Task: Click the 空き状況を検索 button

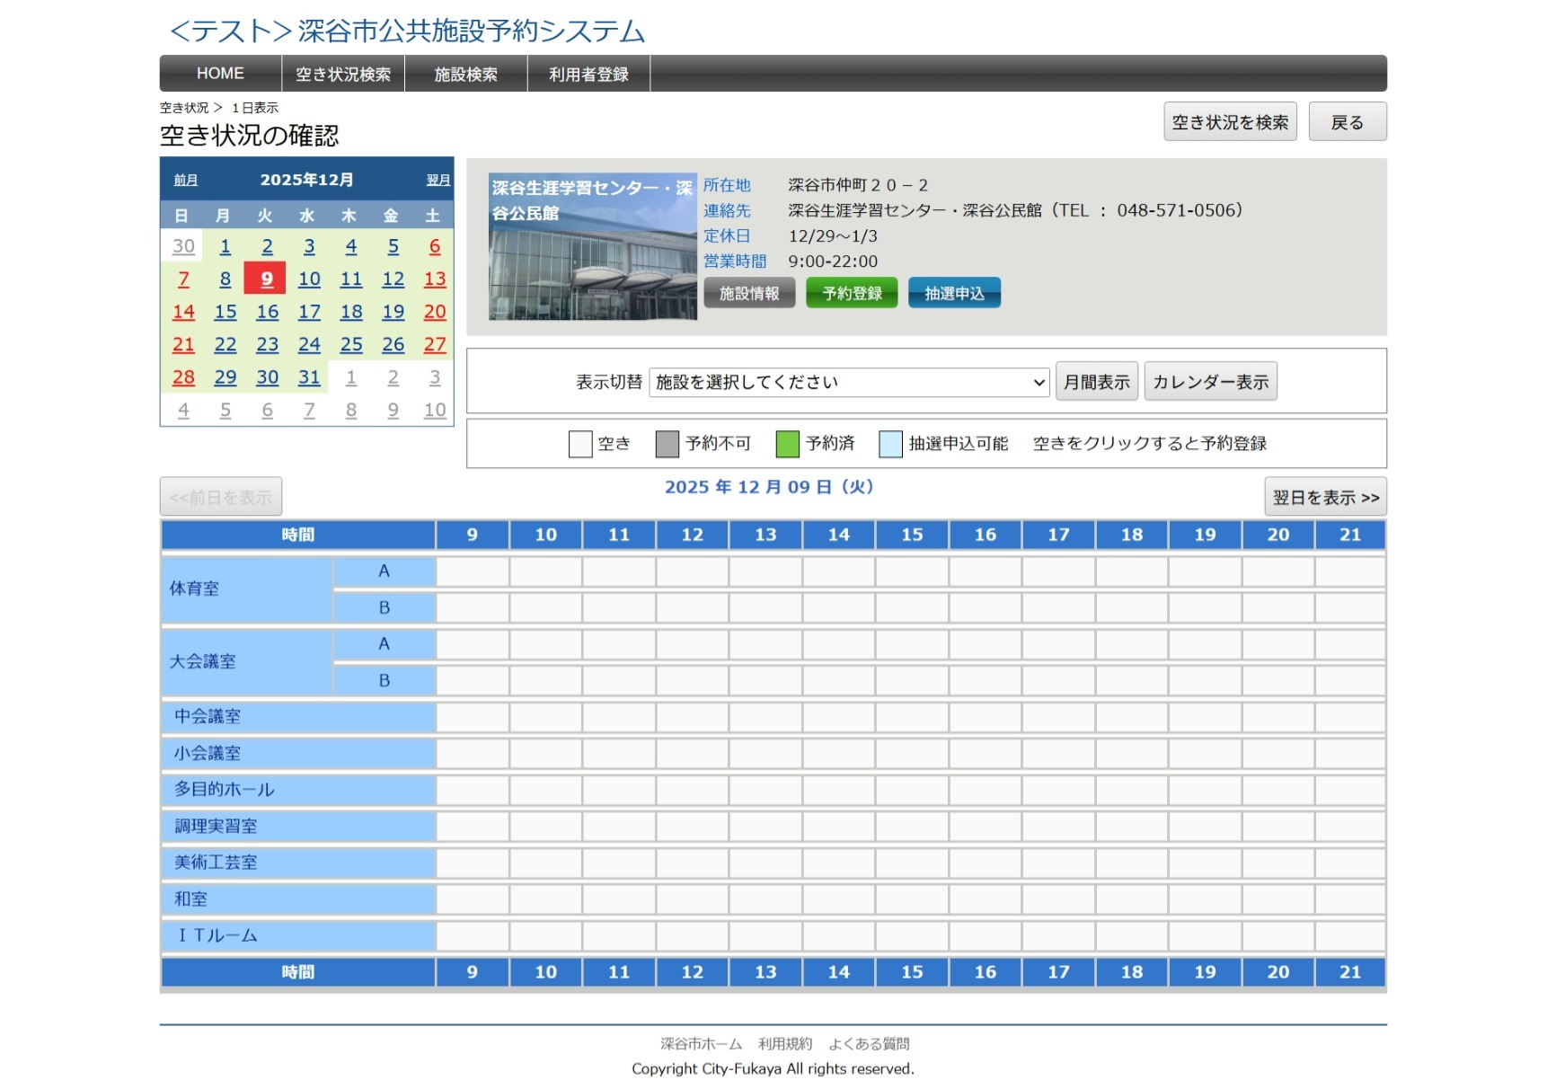Action: [1230, 122]
